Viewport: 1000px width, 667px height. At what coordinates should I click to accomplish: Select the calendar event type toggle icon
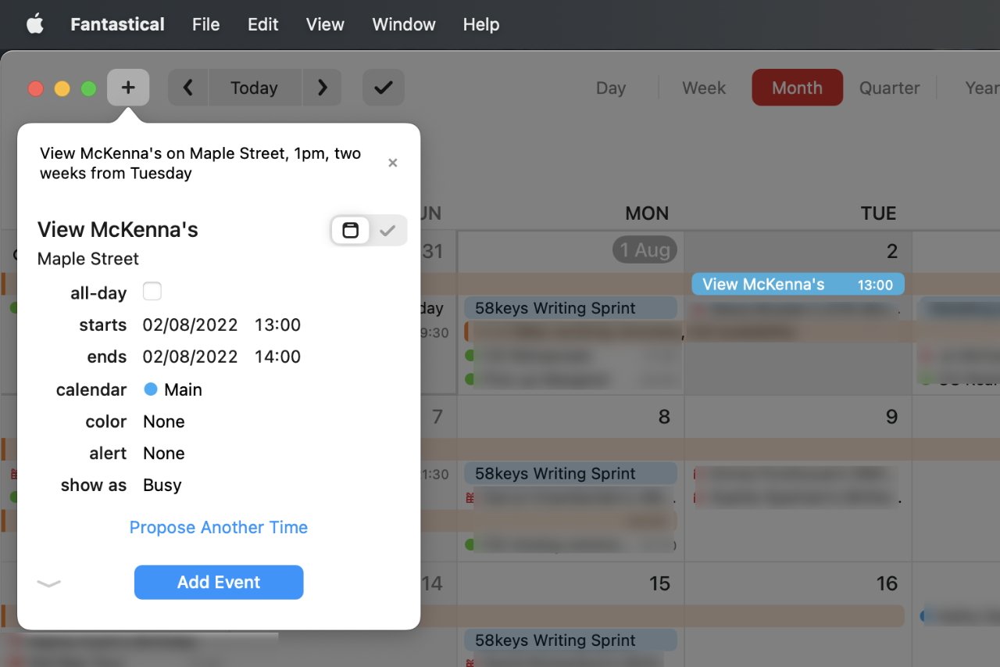[350, 230]
